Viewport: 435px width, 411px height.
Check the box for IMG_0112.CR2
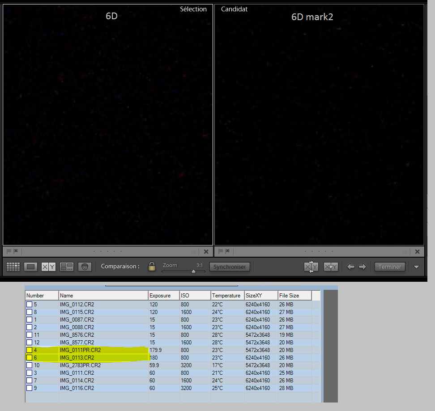pos(29,304)
